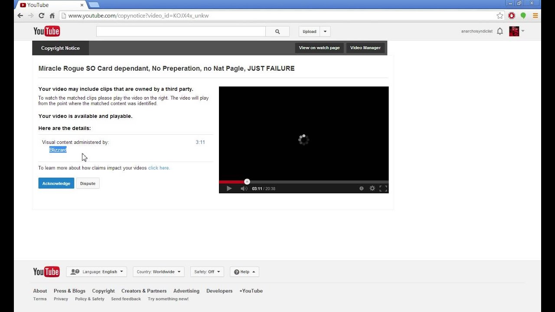The width and height of the screenshot is (555, 312).
Task: Click the View on watch page button
Action: [319, 48]
